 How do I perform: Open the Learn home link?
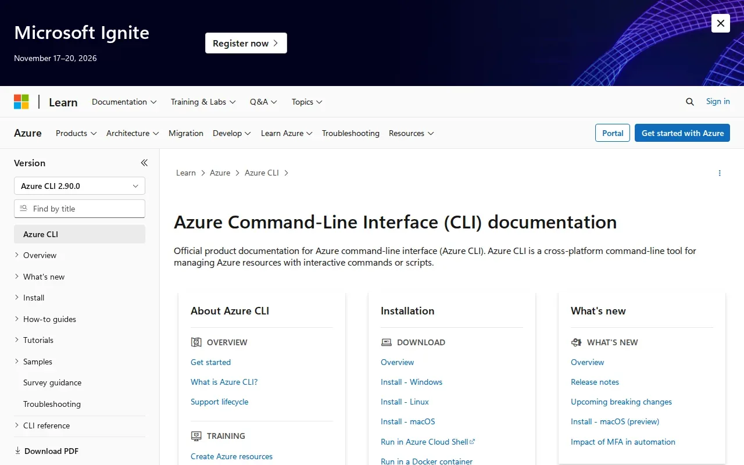click(x=63, y=102)
